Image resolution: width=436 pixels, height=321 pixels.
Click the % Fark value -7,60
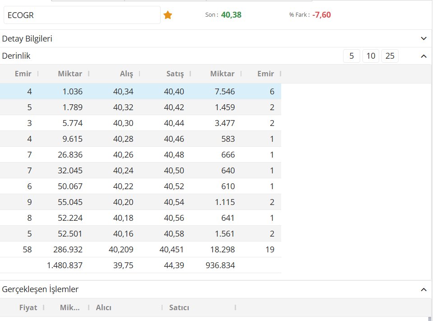(x=321, y=15)
